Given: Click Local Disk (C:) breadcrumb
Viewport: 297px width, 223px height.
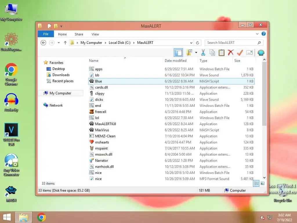Looking at the screenshot, I should pyautogui.click(x=119, y=43).
